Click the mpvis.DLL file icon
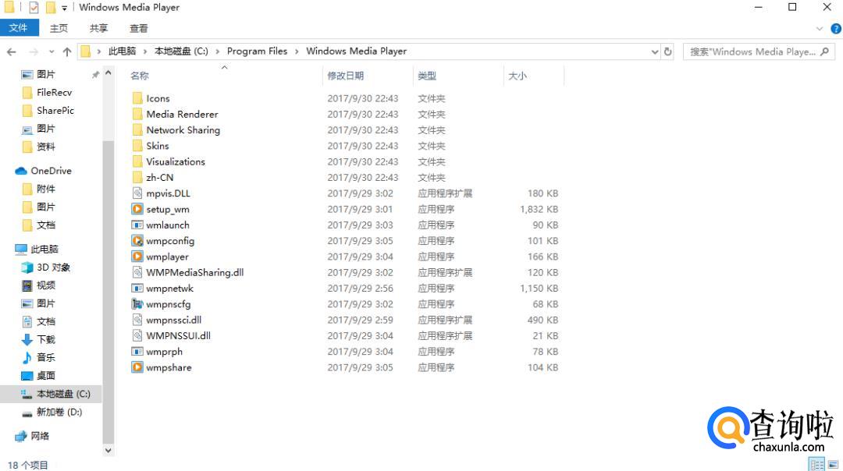Screen dimensions: 843x471 coord(137,193)
